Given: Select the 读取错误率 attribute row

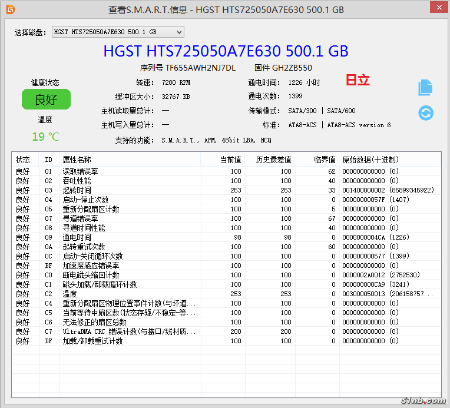Looking at the screenshot, I should click(81, 171).
